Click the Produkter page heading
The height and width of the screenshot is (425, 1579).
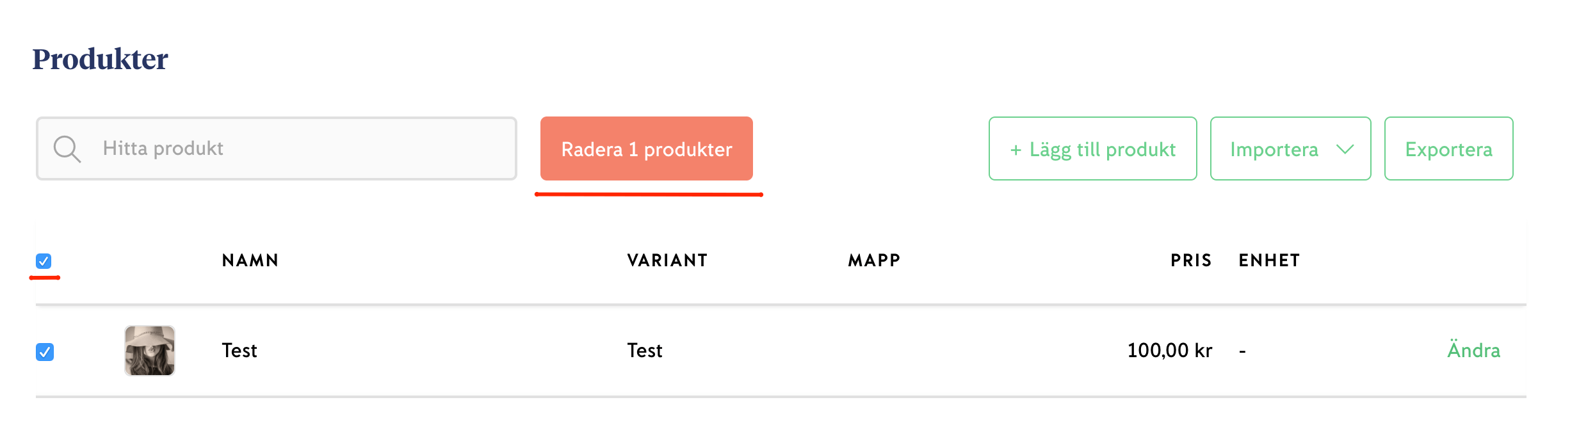(101, 59)
